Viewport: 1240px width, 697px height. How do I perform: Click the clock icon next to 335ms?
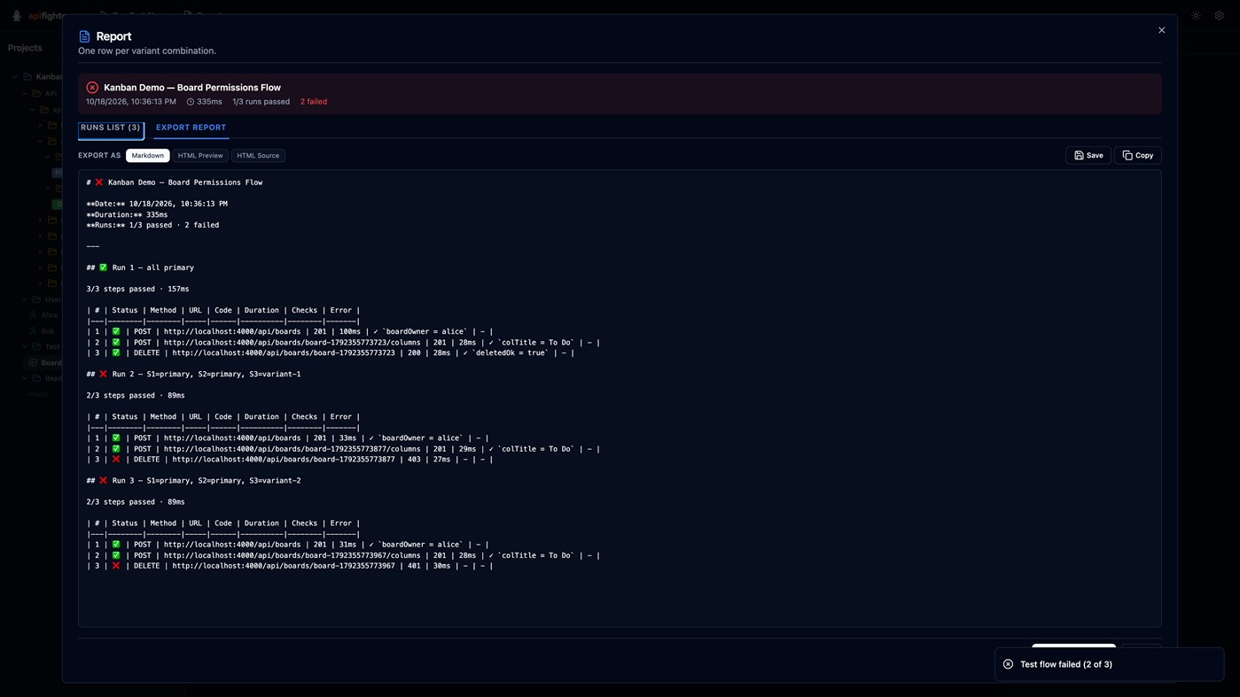tap(190, 102)
